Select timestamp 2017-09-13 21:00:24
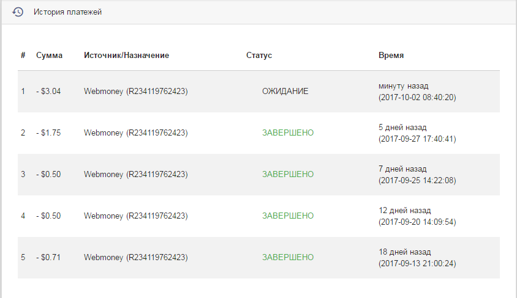The image size is (517, 298). 417,264
